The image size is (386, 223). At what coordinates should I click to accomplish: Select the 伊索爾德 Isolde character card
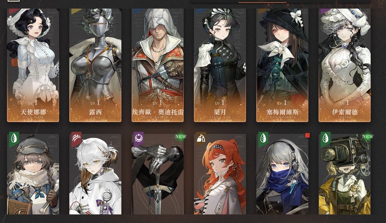point(345,65)
